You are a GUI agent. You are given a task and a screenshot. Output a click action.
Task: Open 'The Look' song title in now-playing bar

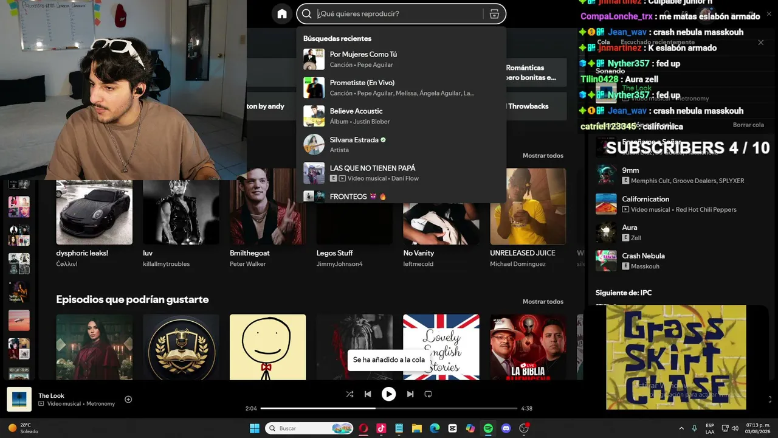point(51,395)
